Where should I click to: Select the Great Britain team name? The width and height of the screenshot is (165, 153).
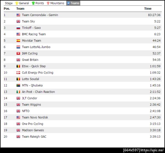pyautogui.click(x=30, y=60)
